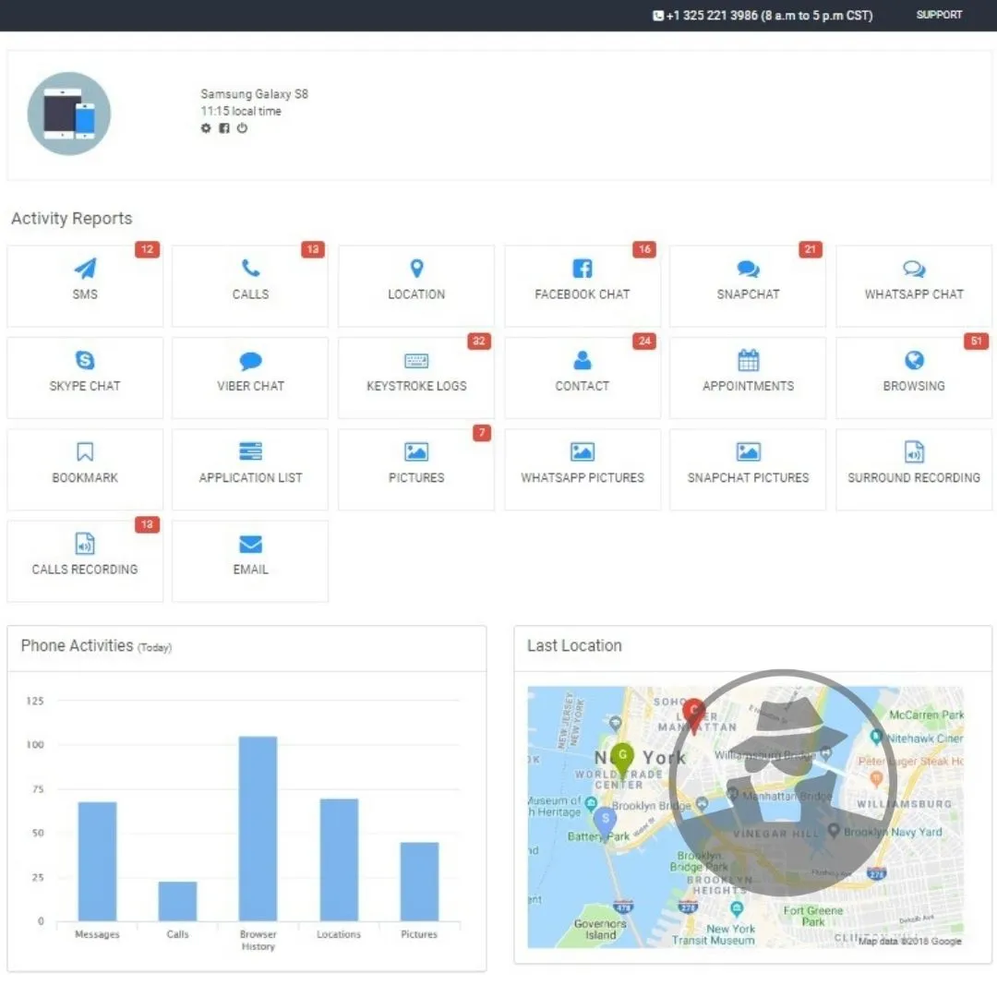Click the device settings gear icon
Screen dimensions: 997x997
click(x=206, y=127)
